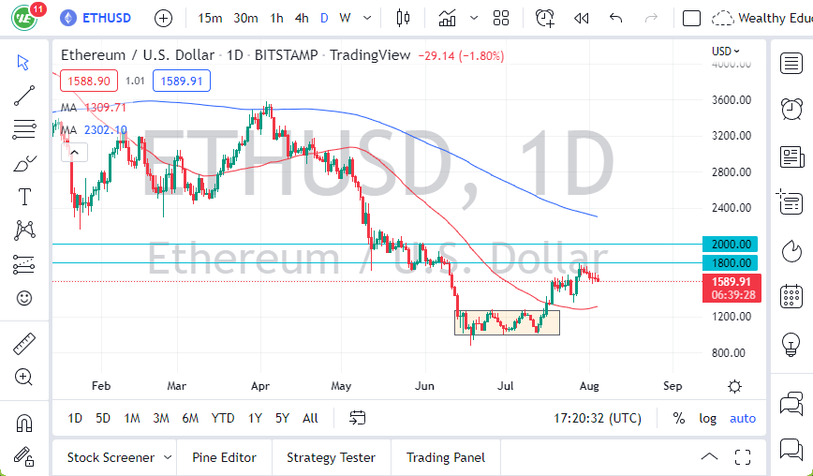Select the trend line drawing tool
The height and width of the screenshot is (476, 813).
pos(24,95)
